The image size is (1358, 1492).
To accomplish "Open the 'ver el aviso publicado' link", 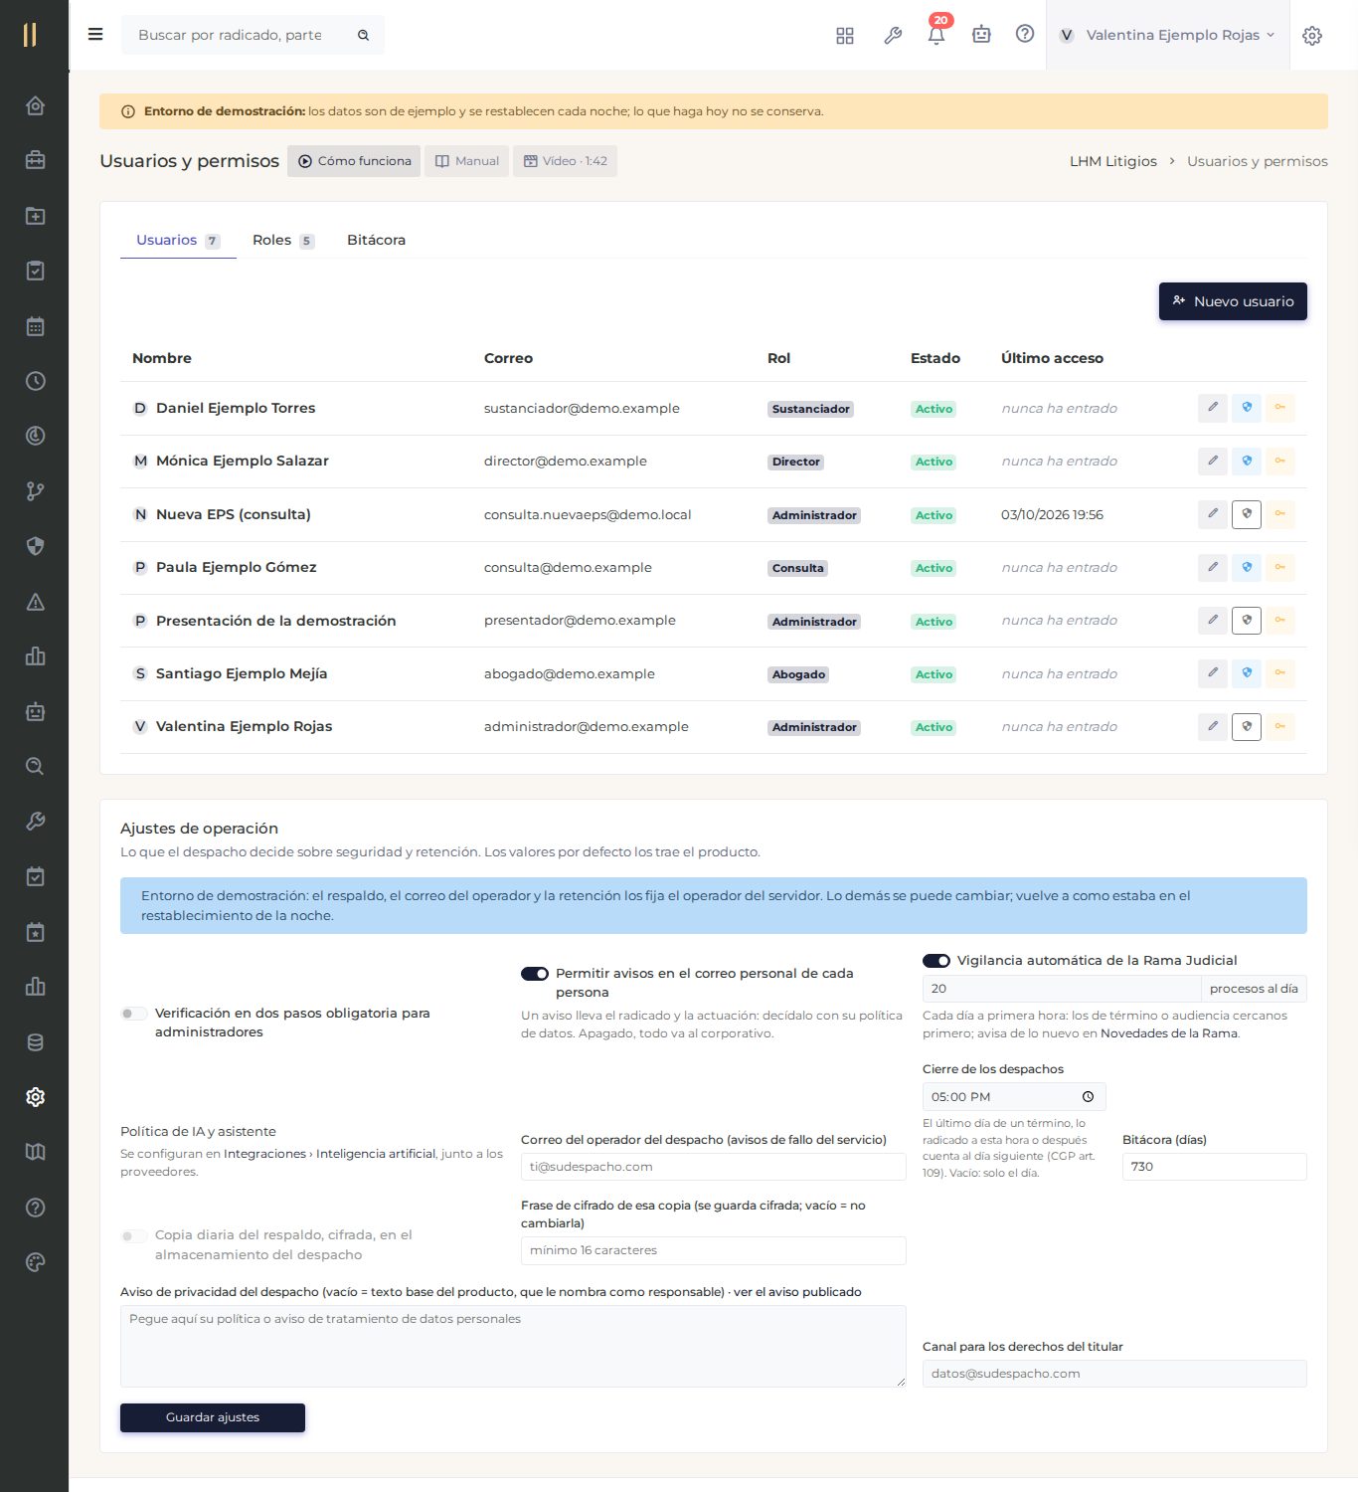I will coord(798,1292).
